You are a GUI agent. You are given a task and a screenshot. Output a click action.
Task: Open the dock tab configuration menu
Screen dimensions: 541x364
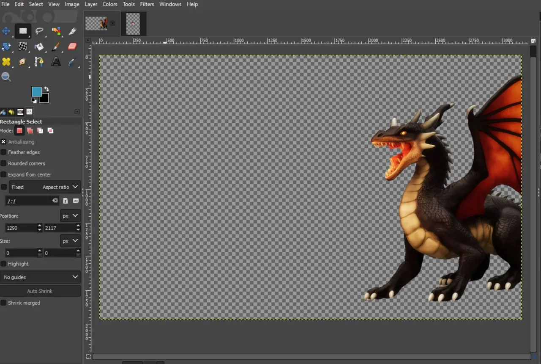(x=77, y=112)
